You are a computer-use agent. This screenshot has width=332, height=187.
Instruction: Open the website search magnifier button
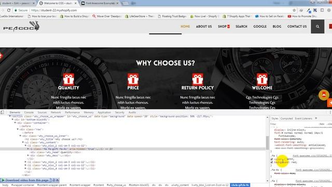[317, 26]
